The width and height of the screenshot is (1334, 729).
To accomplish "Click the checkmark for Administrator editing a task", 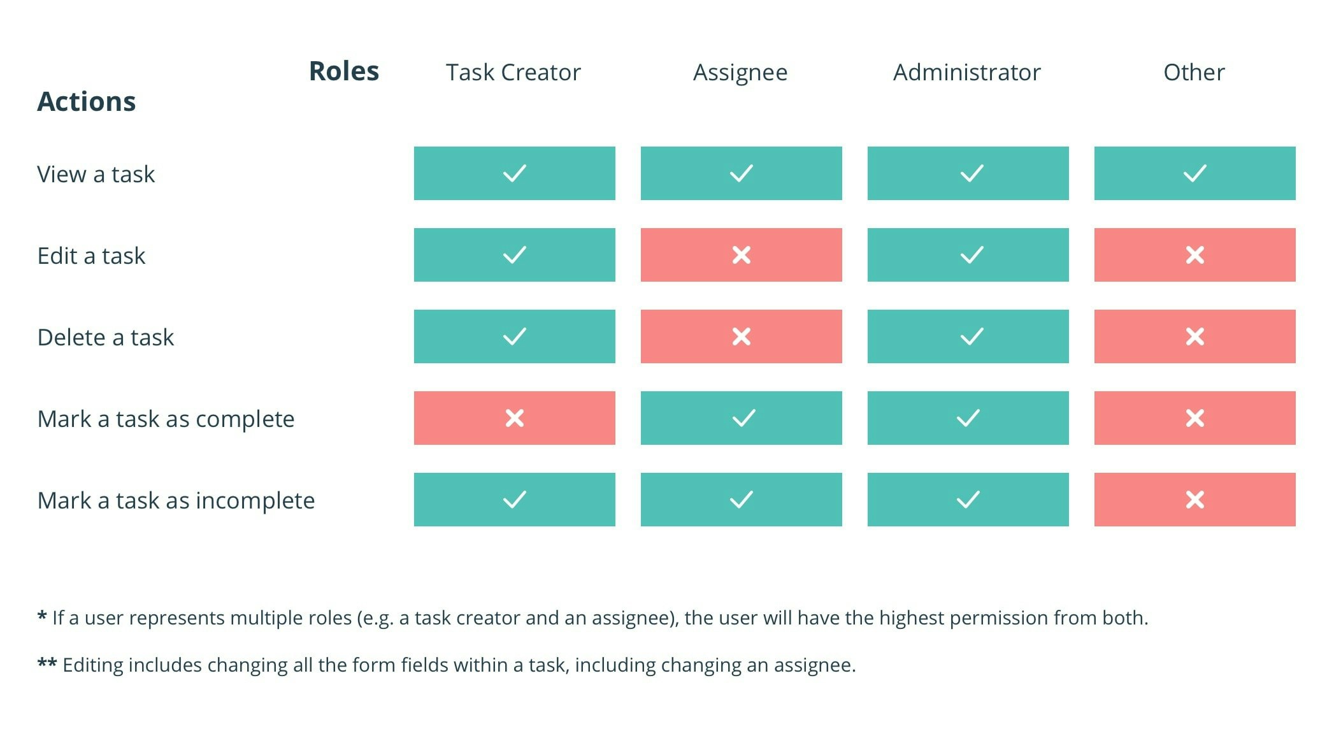I will pyautogui.click(x=972, y=255).
